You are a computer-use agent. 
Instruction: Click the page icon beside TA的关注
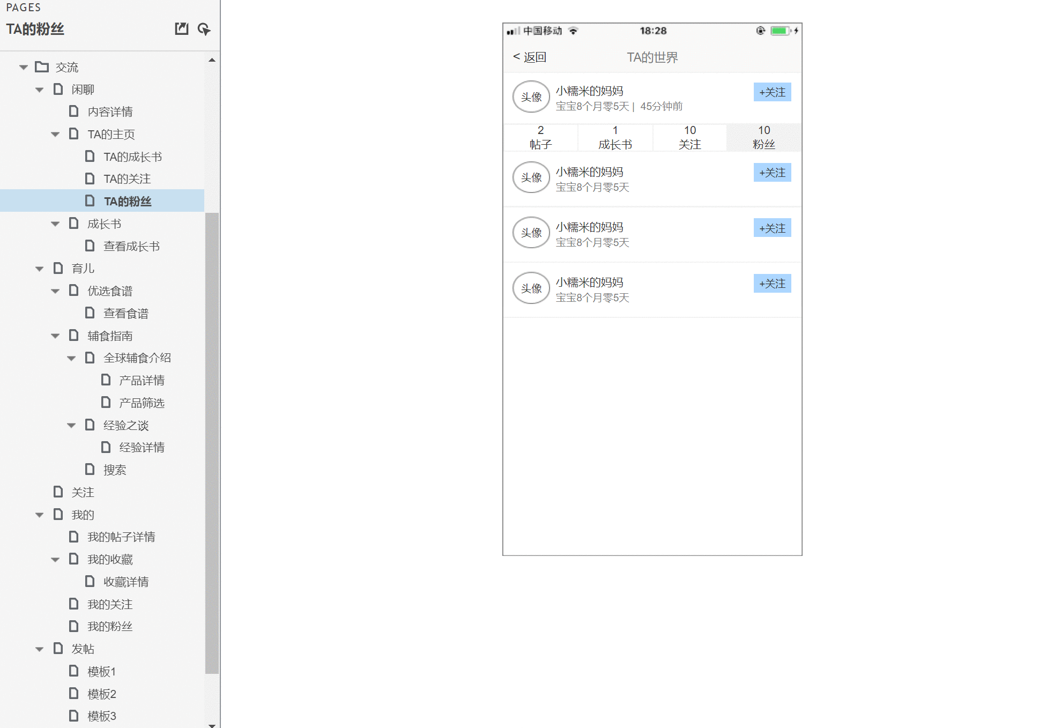tap(90, 179)
